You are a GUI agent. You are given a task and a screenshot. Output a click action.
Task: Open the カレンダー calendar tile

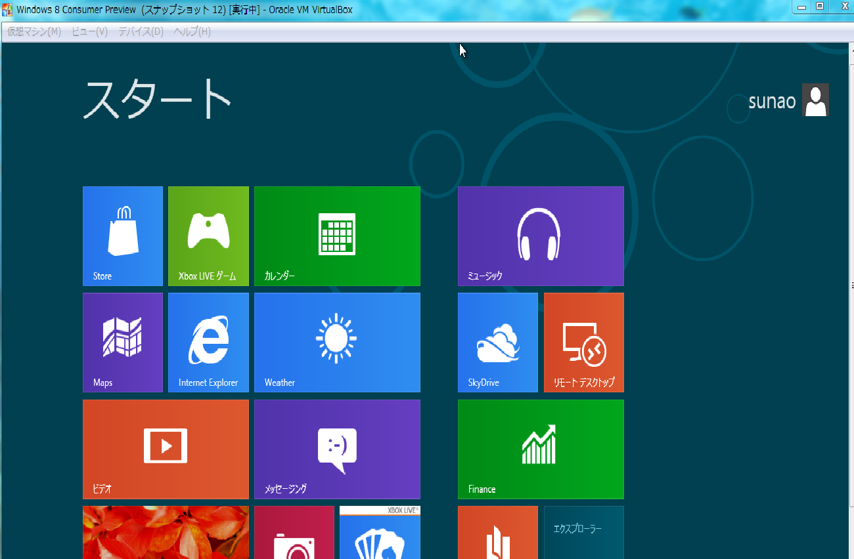tap(337, 236)
